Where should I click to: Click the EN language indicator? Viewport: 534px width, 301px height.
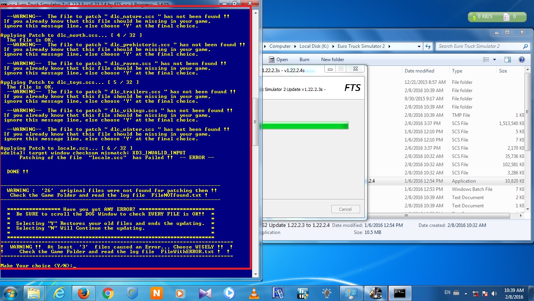click(447, 292)
